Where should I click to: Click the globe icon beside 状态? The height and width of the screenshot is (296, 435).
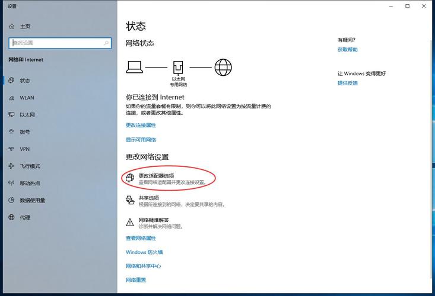(x=11, y=81)
